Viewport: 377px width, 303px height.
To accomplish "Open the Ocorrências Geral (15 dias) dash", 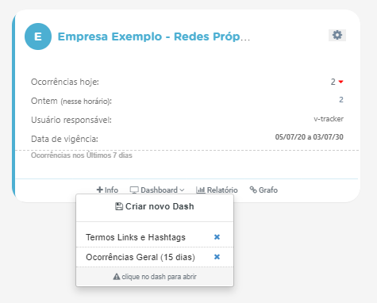I will coord(140,257).
